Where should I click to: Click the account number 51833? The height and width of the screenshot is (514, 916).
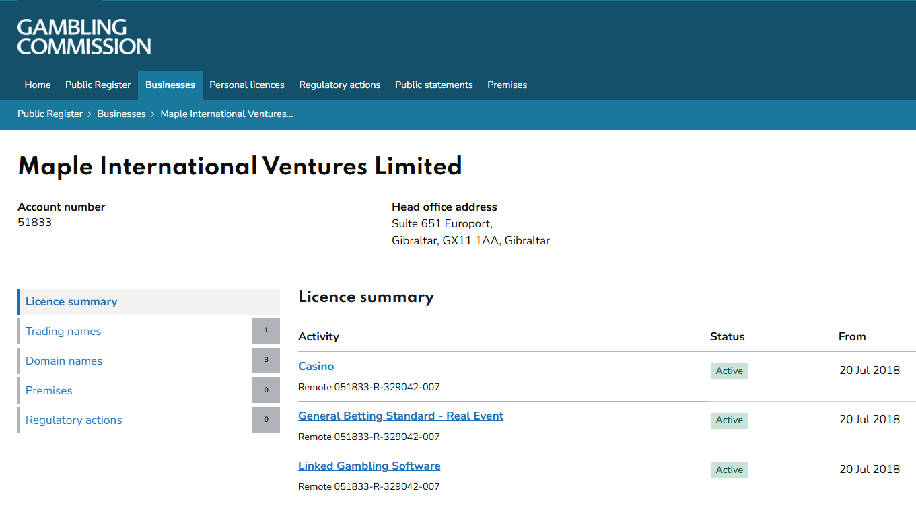(34, 222)
